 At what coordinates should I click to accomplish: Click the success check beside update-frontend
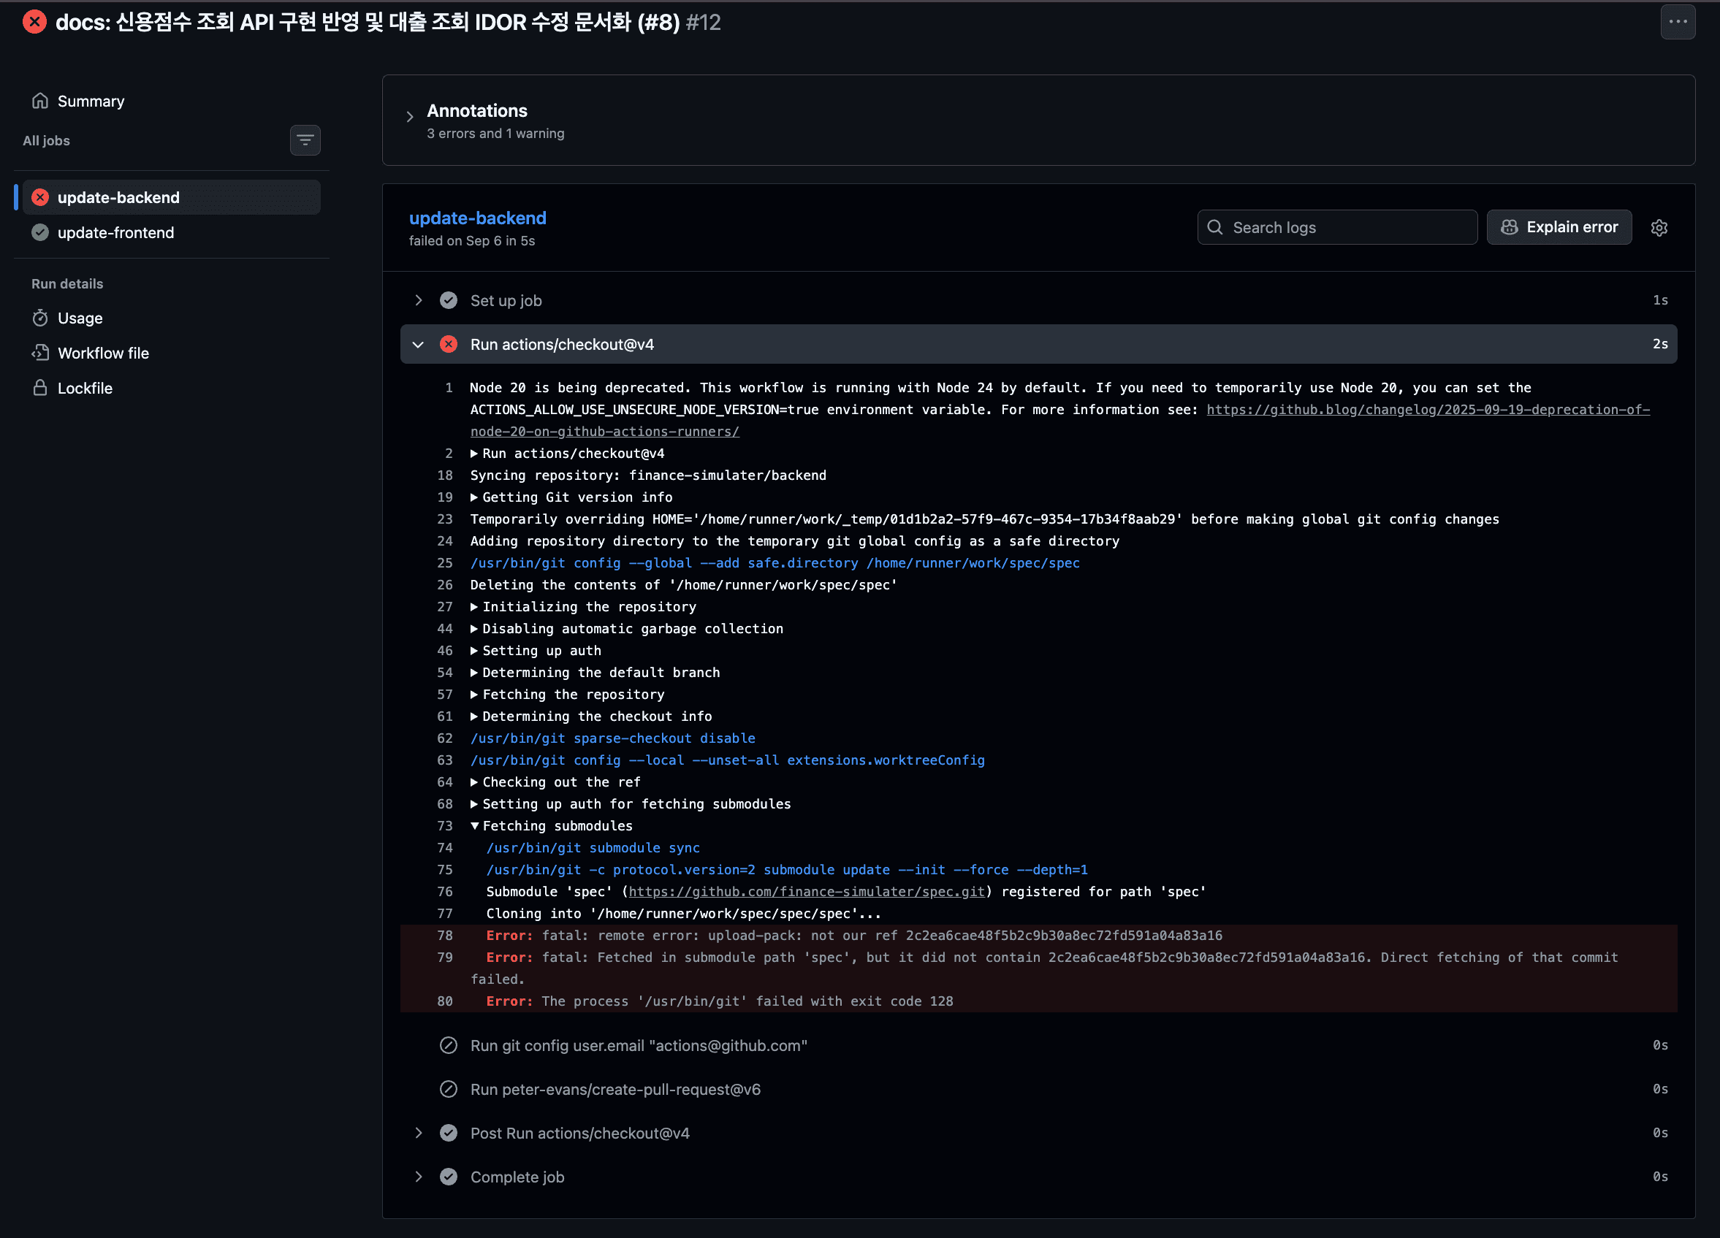[x=40, y=233]
